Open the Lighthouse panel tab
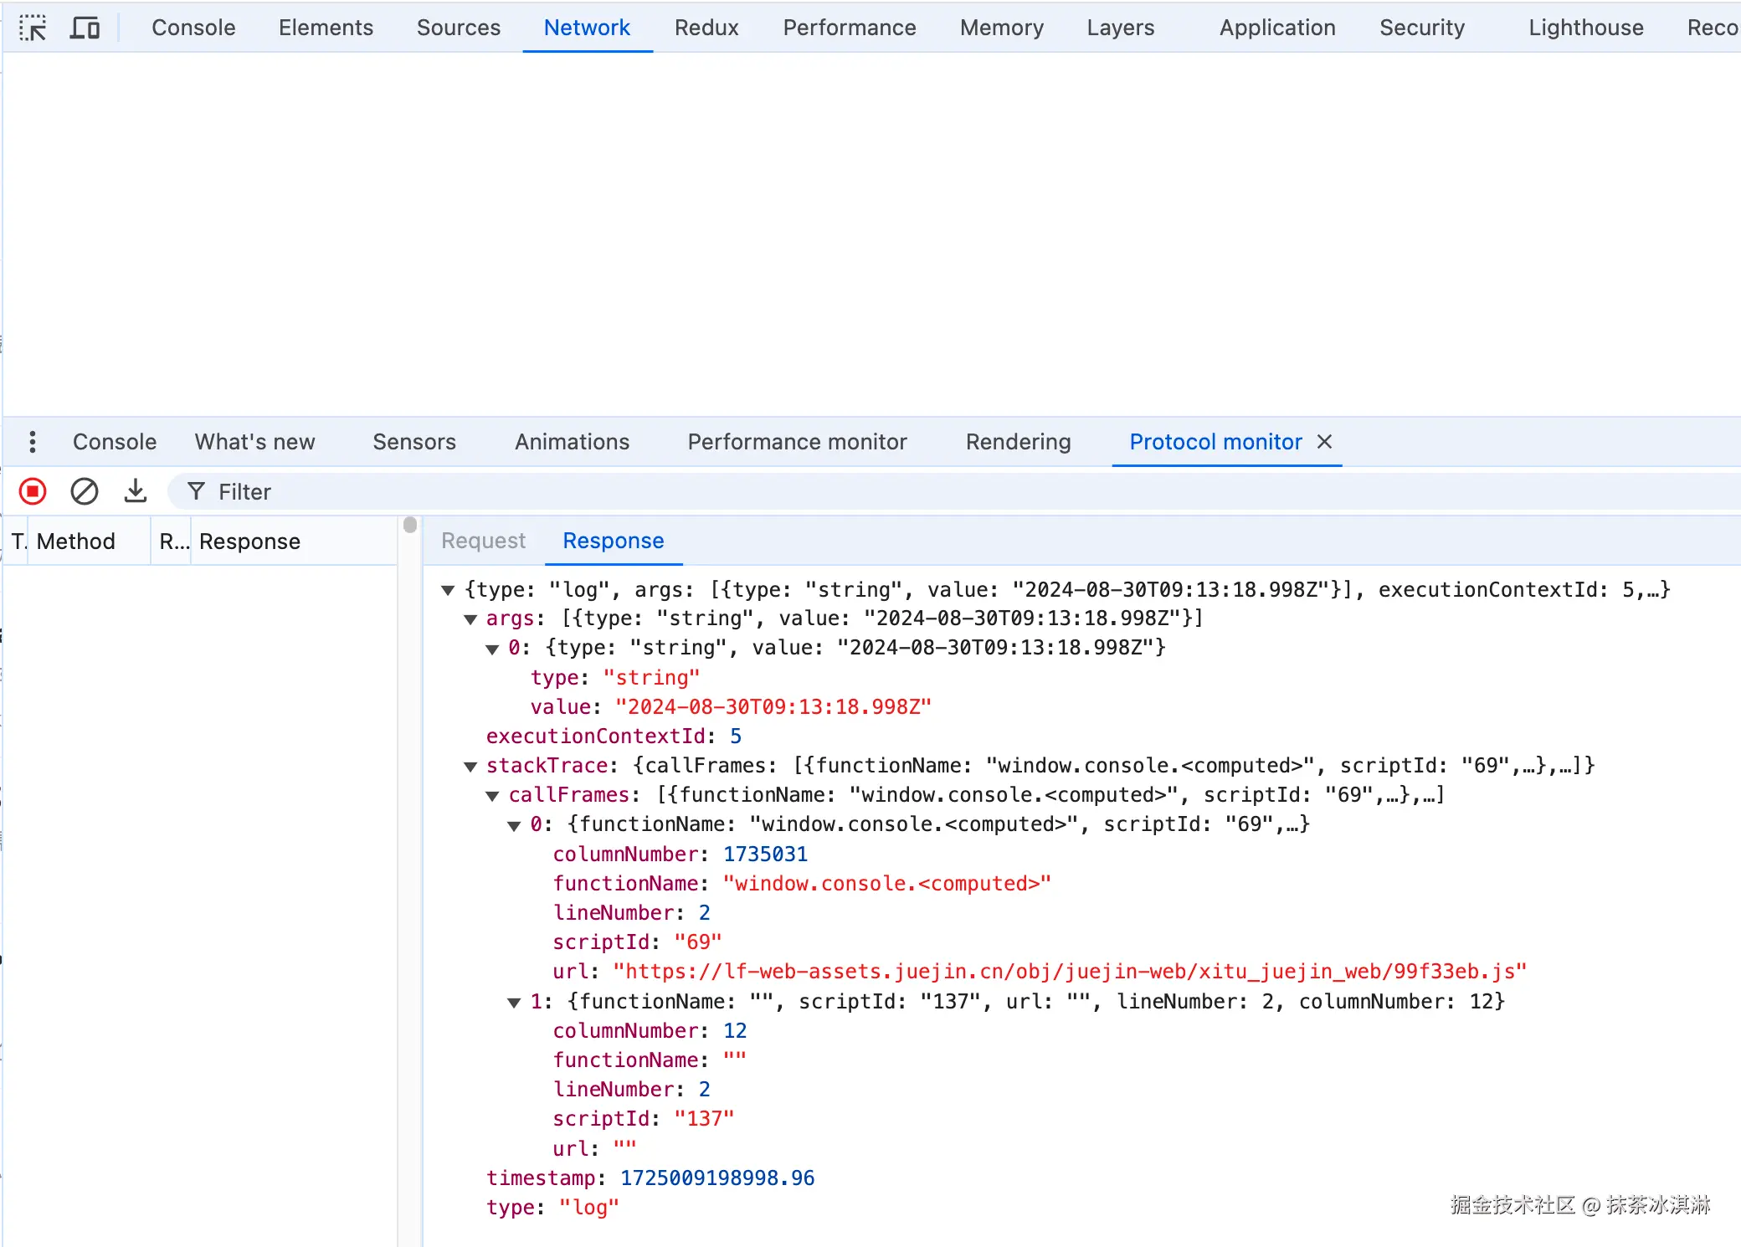 pos(1585,28)
